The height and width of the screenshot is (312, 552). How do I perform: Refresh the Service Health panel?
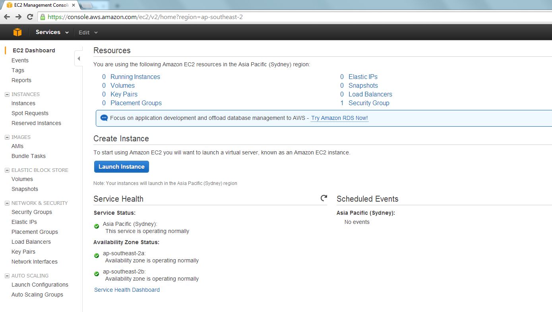tap(324, 198)
